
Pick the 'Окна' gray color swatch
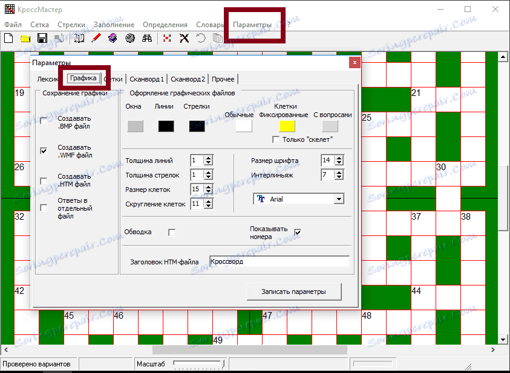click(136, 126)
